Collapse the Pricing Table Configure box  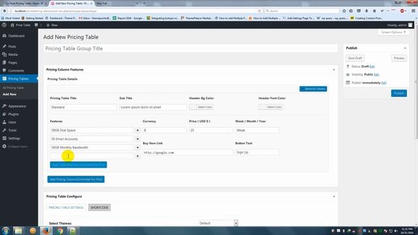pos(334,196)
